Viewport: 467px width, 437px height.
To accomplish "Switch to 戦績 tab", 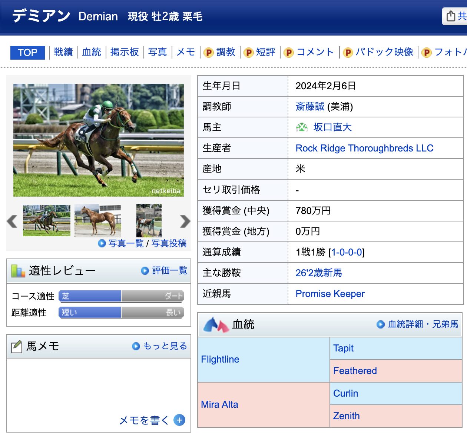I will (x=63, y=52).
